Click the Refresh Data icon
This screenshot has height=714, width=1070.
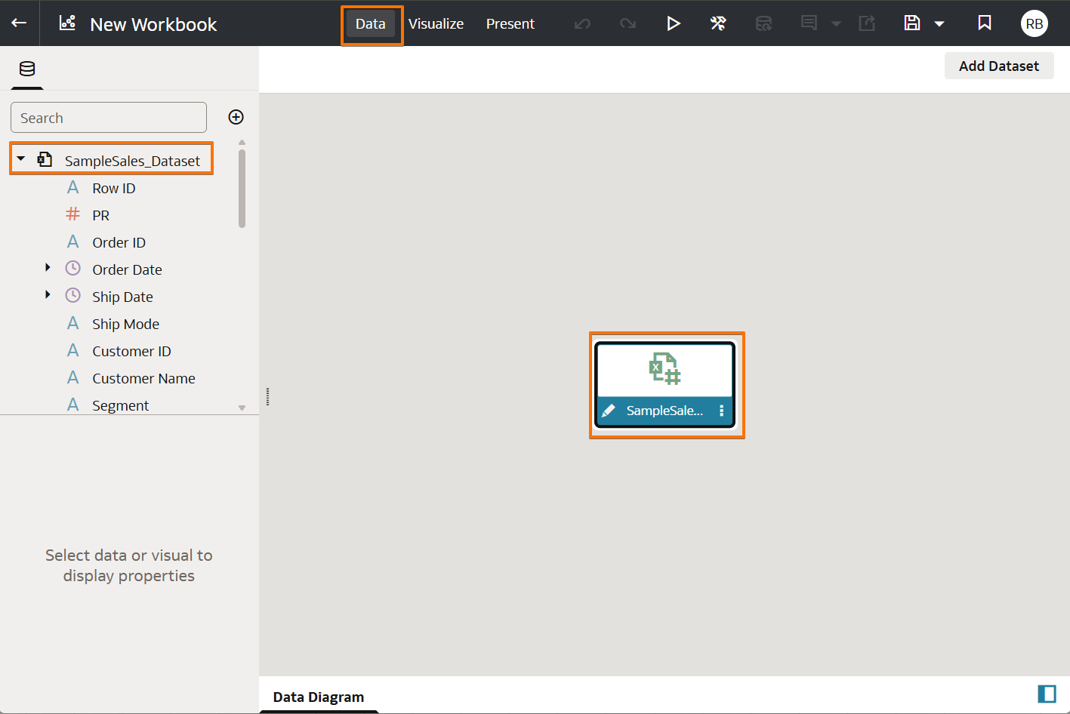[x=763, y=23]
